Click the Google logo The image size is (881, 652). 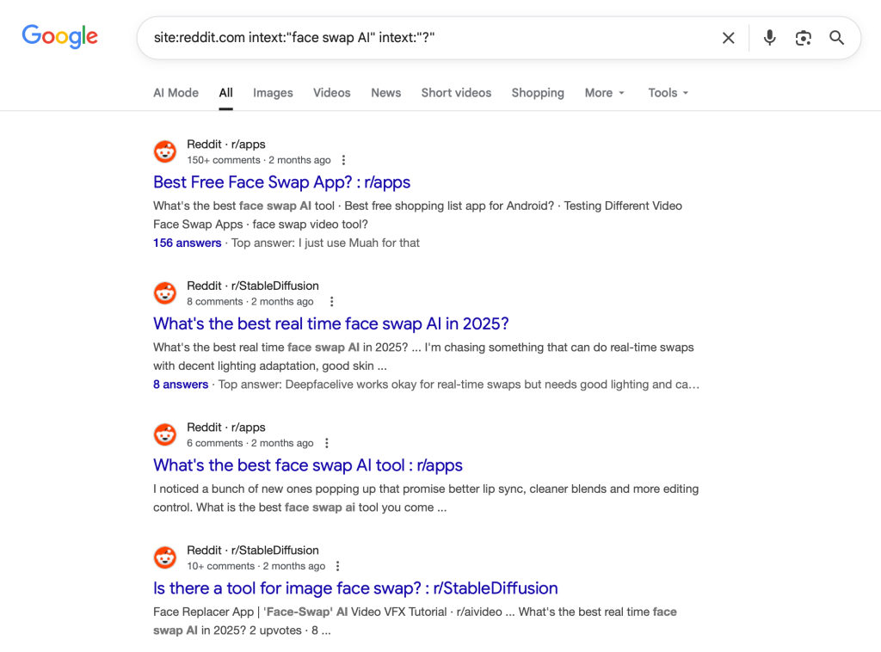(59, 36)
